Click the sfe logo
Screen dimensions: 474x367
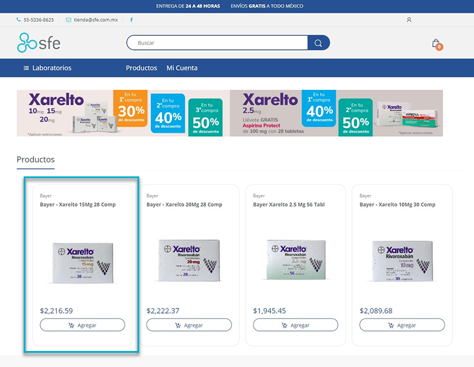39,43
